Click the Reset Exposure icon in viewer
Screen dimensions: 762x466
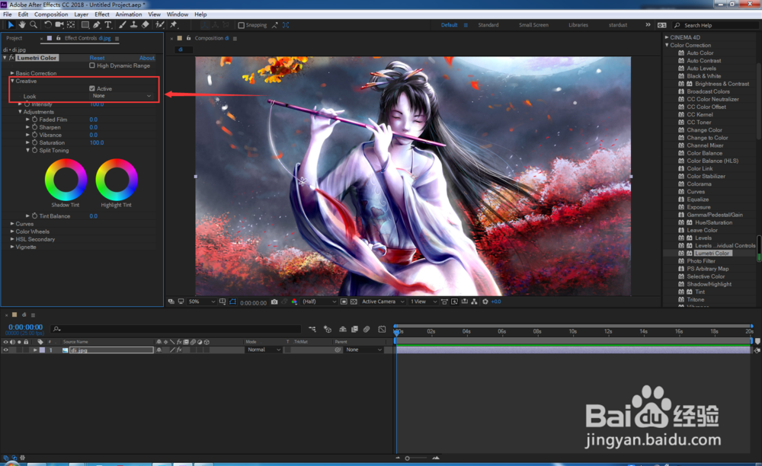coord(485,302)
